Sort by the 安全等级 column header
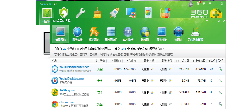This screenshot has height=109, width=239. pos(100,61)
